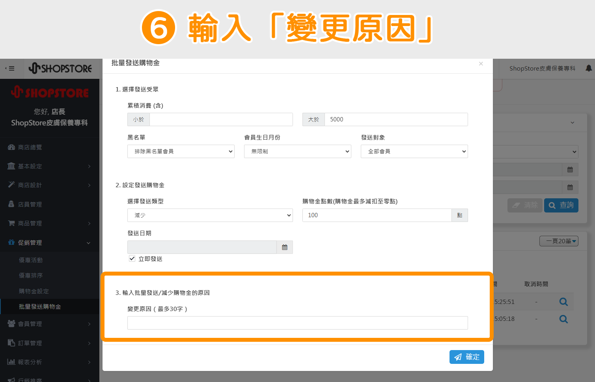
Task: Click the 商品管理 chevron arrow
Action: [89, 224]
